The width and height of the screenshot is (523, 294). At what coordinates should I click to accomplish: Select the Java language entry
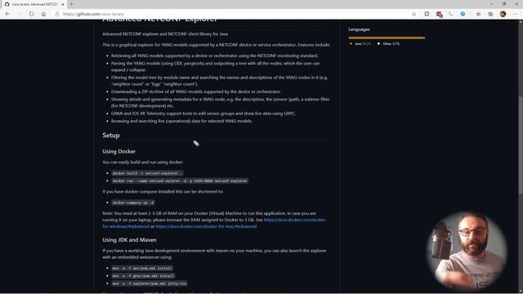(x=360, y=43)
